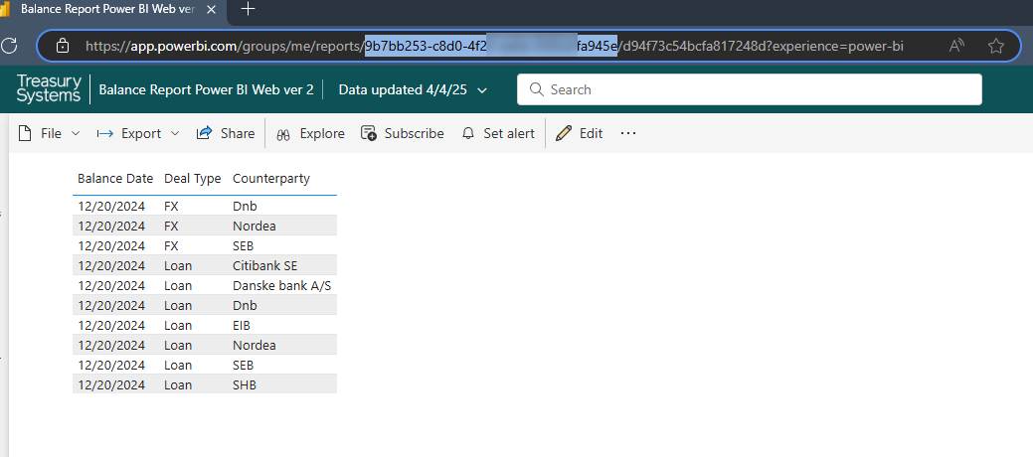
Task: Select the FX Dnb counterparty cell
Action: [x=245, y=206]
